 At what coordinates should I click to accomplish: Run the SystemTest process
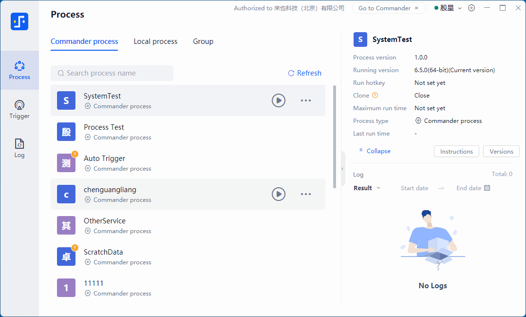[279, 100]
